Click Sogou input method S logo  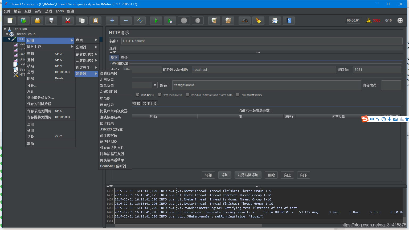tap(365, 119)
